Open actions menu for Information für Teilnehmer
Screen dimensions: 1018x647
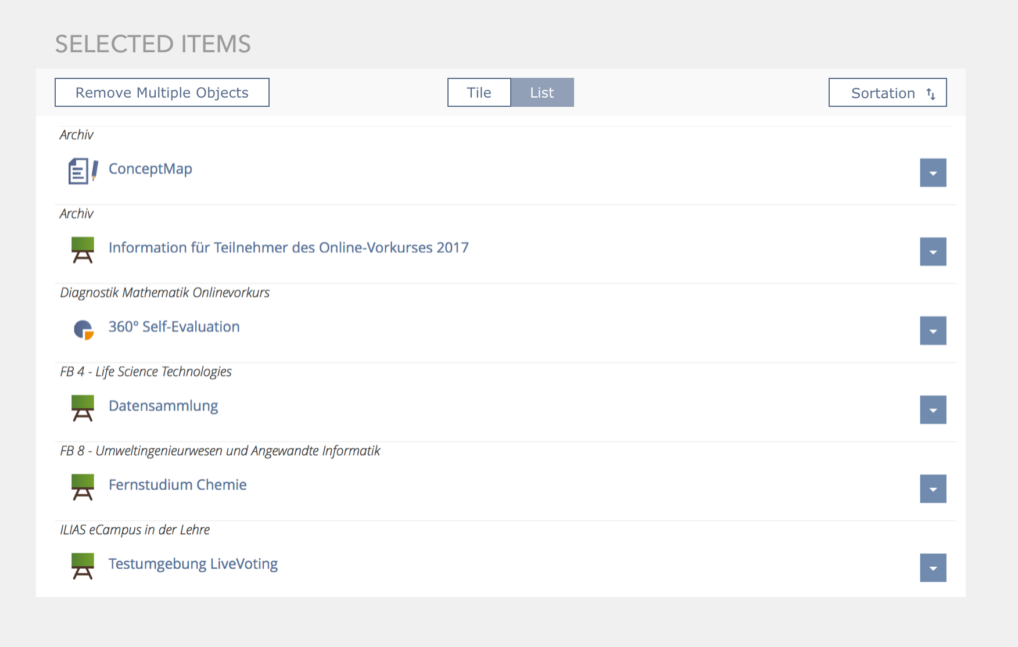[933, 252]
